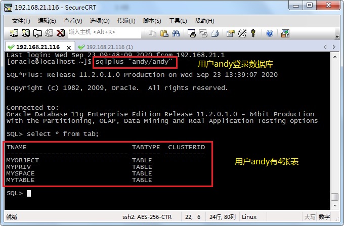Click the Print Selection icon

point(203,33)
